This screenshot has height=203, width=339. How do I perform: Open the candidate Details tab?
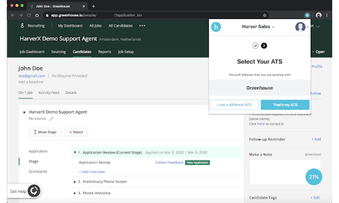[x=71, y=93]
